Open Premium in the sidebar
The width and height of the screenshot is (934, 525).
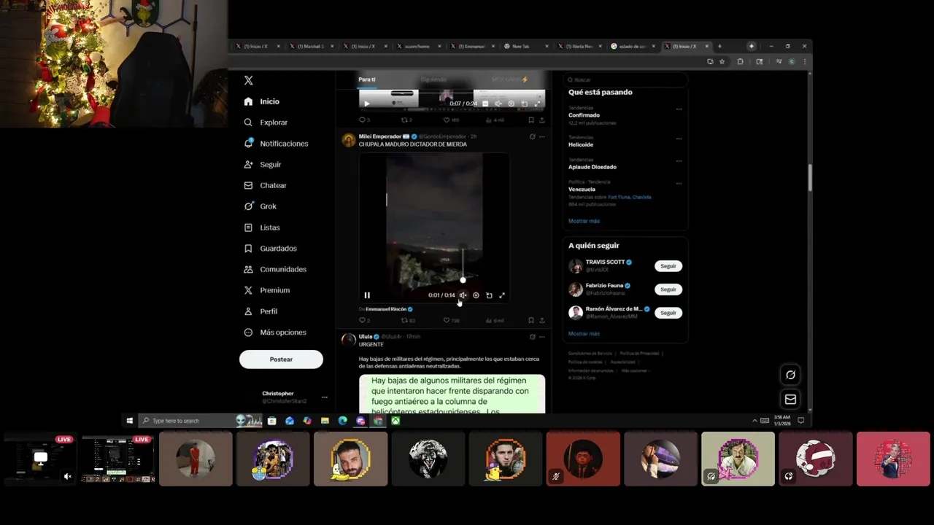tap(266, 290)
